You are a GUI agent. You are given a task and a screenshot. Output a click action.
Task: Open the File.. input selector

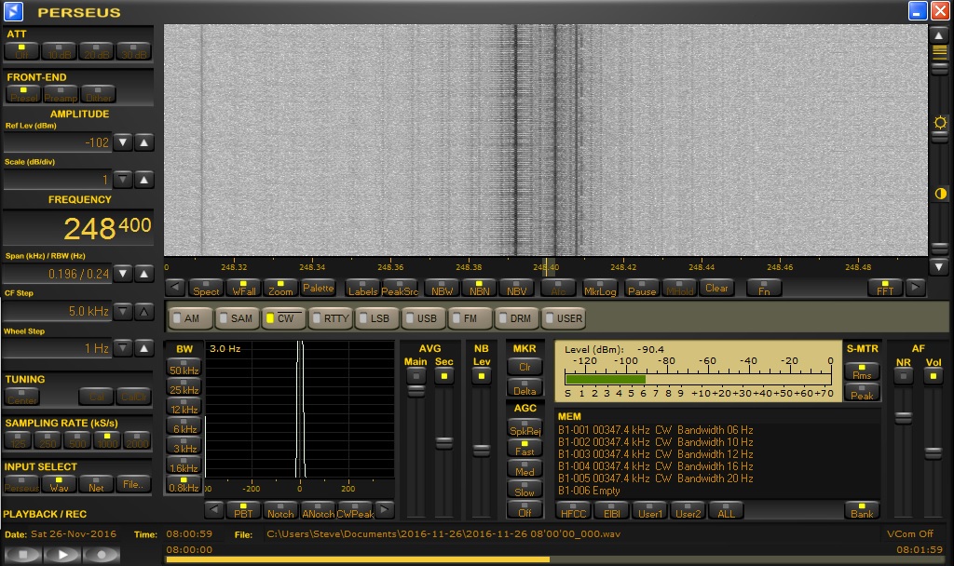(133, 484)
